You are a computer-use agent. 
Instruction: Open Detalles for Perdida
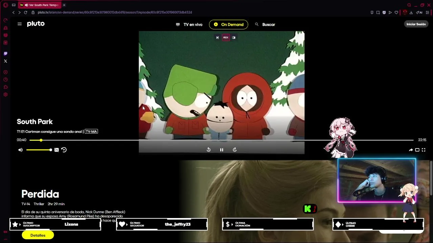38,235
